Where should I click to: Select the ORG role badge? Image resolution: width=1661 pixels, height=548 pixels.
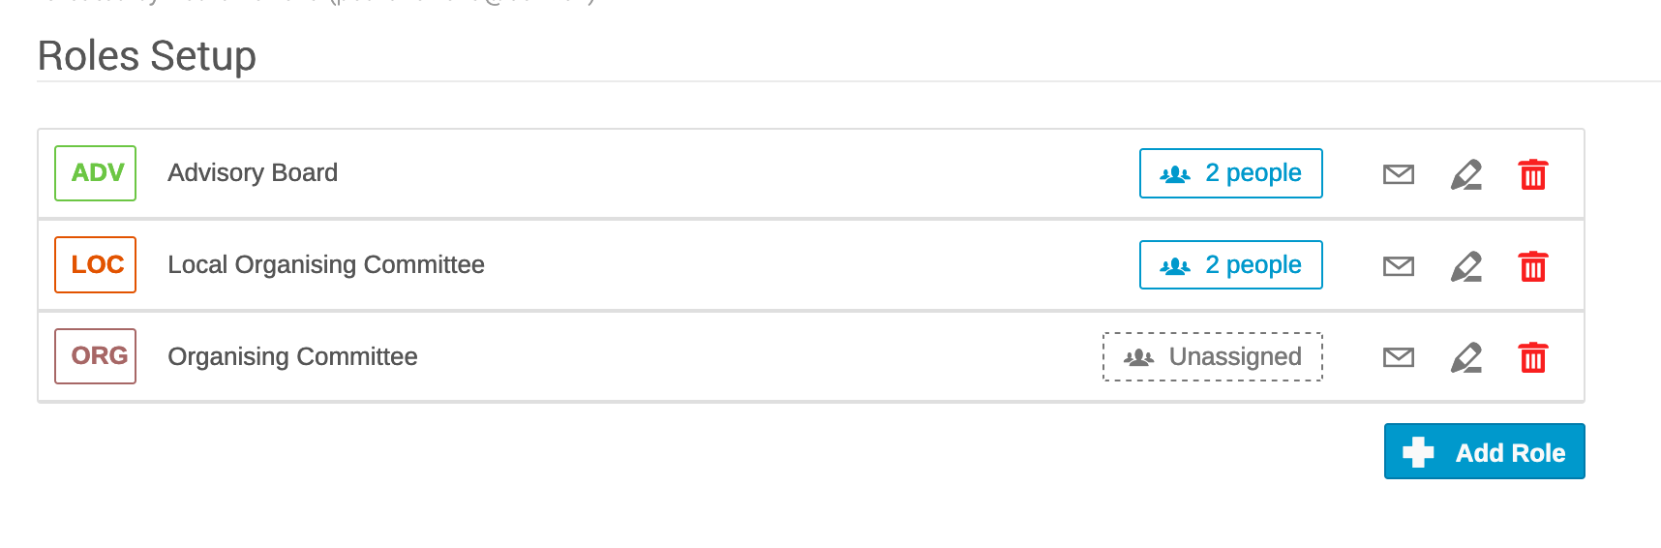(96, 356)
